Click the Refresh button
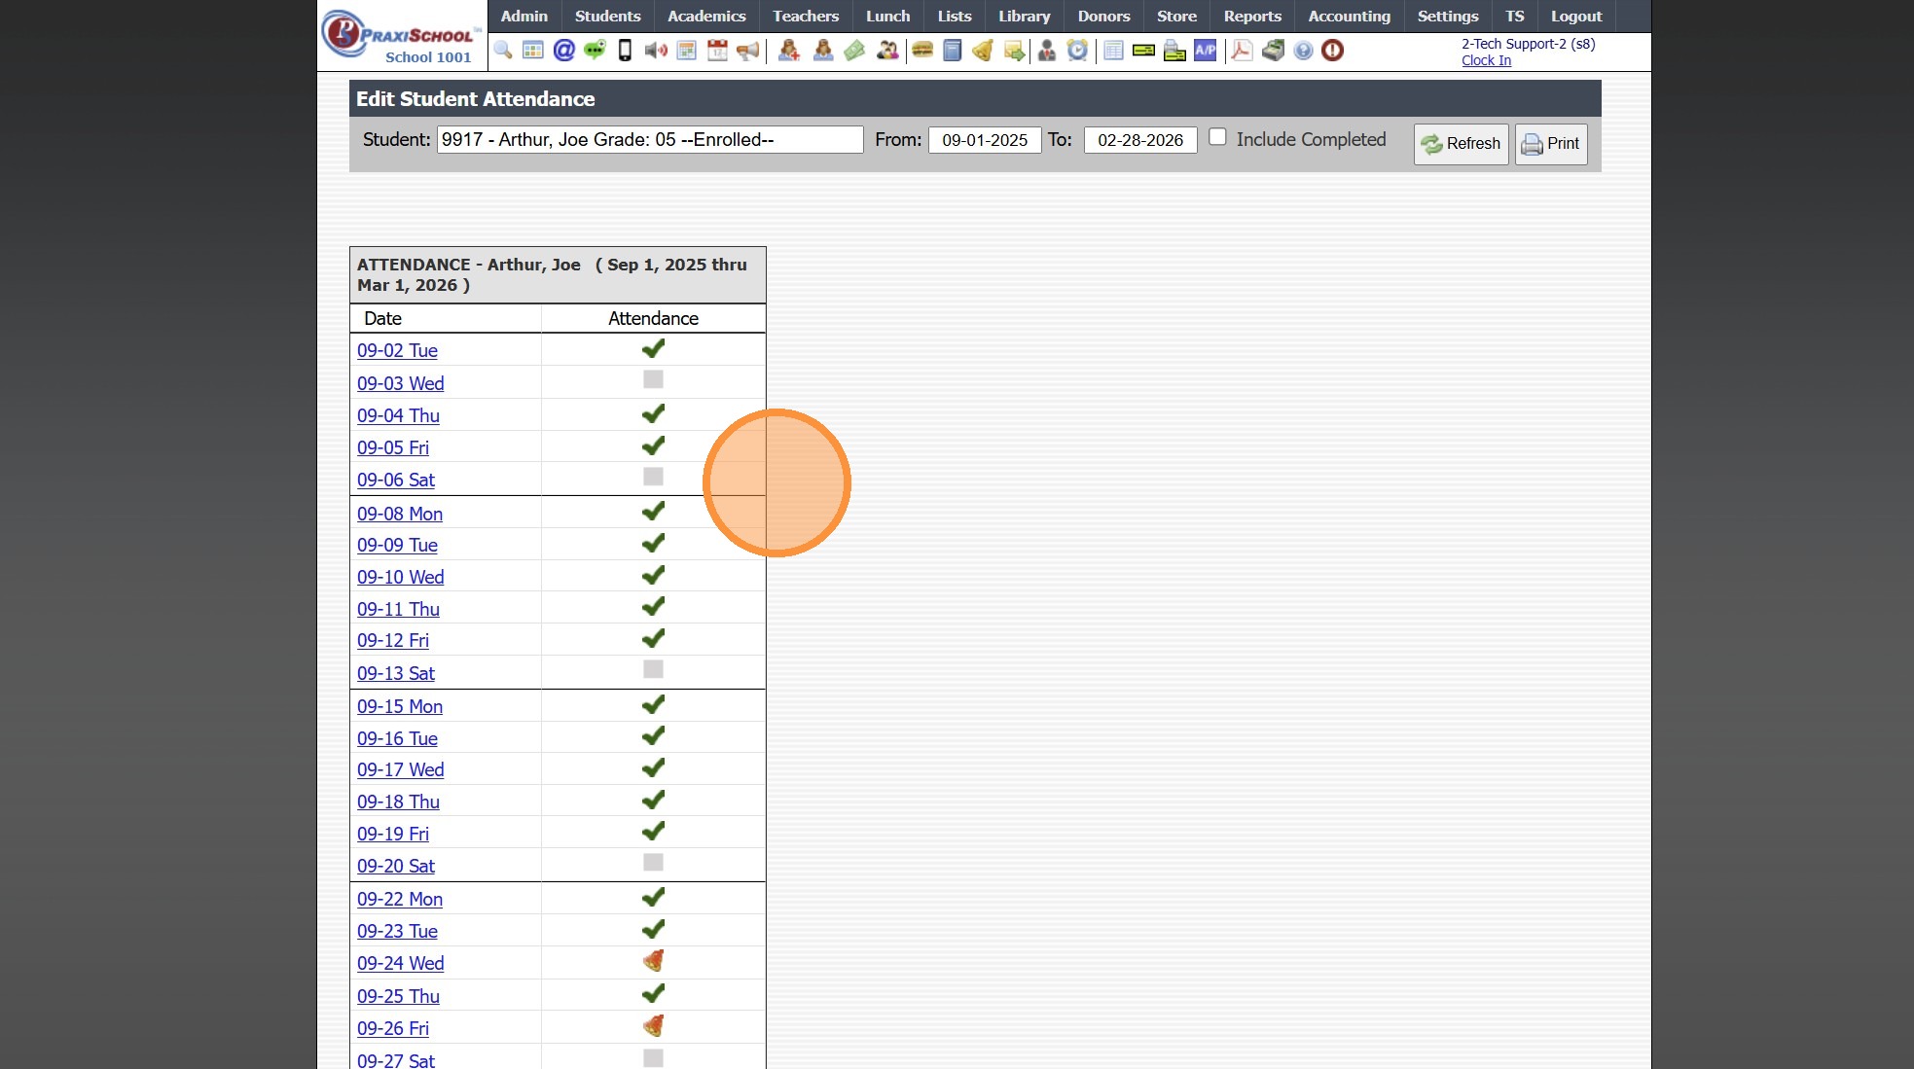1914x1069 pixels. [x=1461, y=144]
